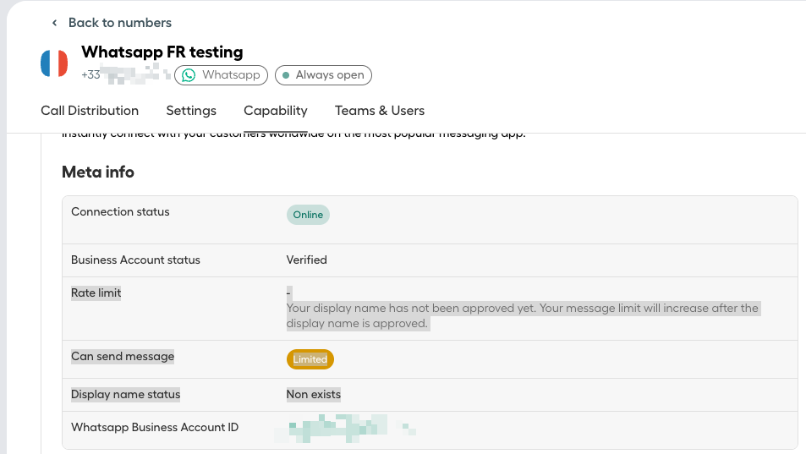Click the Can send message label
The image size is (806, 454).
(x=123, y=357)
